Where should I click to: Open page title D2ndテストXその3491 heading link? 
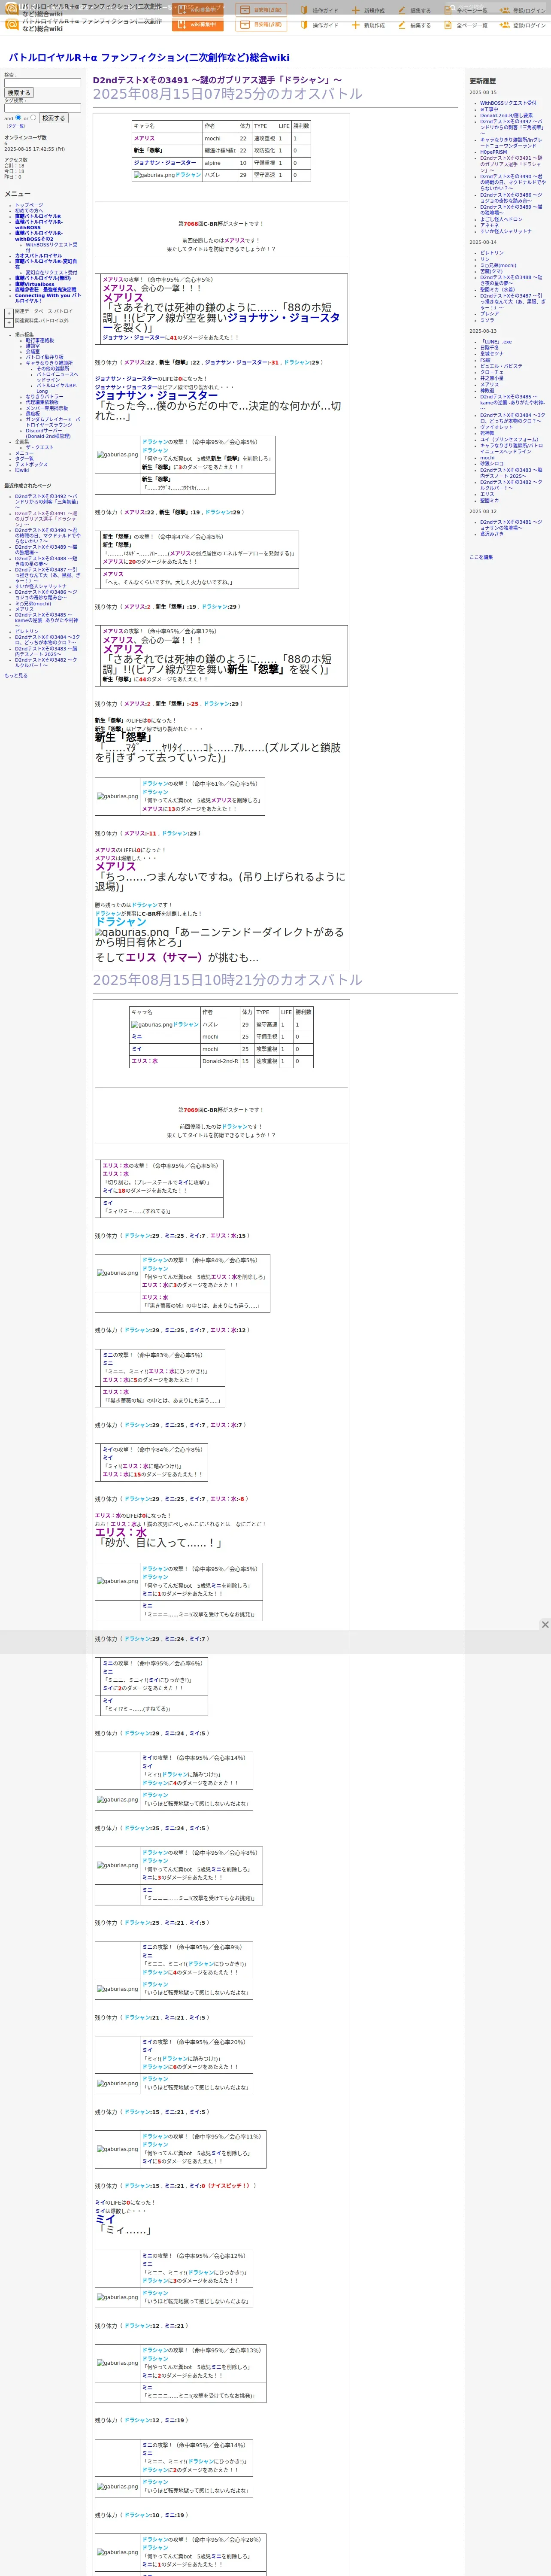tap(217, 80)
